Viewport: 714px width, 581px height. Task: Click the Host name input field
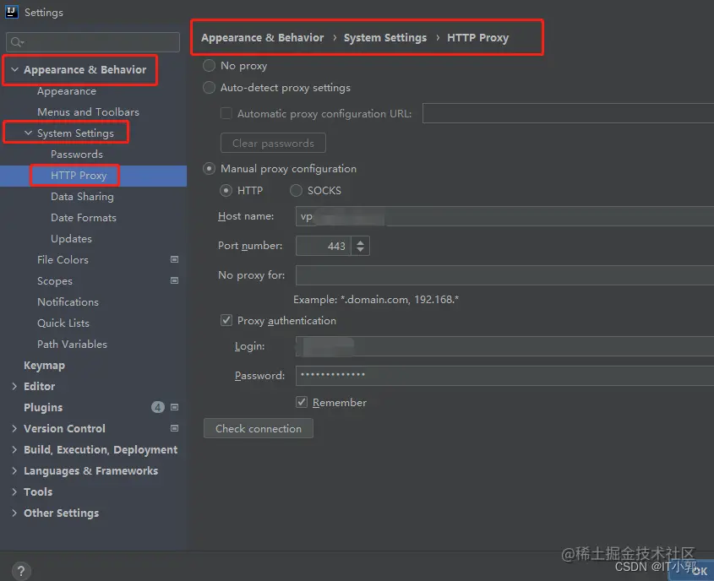504,216
